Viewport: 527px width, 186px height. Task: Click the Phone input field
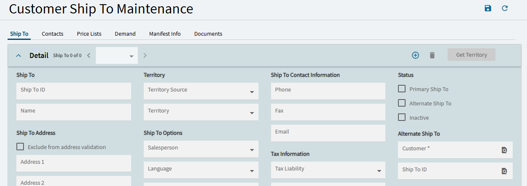(328, 91)
